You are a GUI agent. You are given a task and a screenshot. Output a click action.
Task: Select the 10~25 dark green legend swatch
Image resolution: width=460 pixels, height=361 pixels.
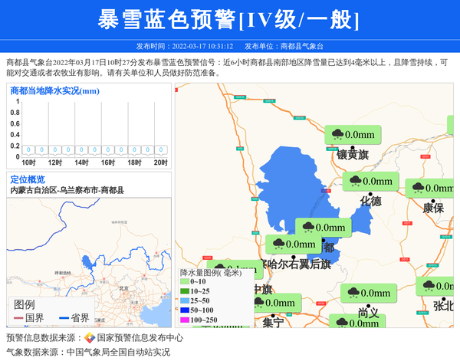click(x=185, y=291)
